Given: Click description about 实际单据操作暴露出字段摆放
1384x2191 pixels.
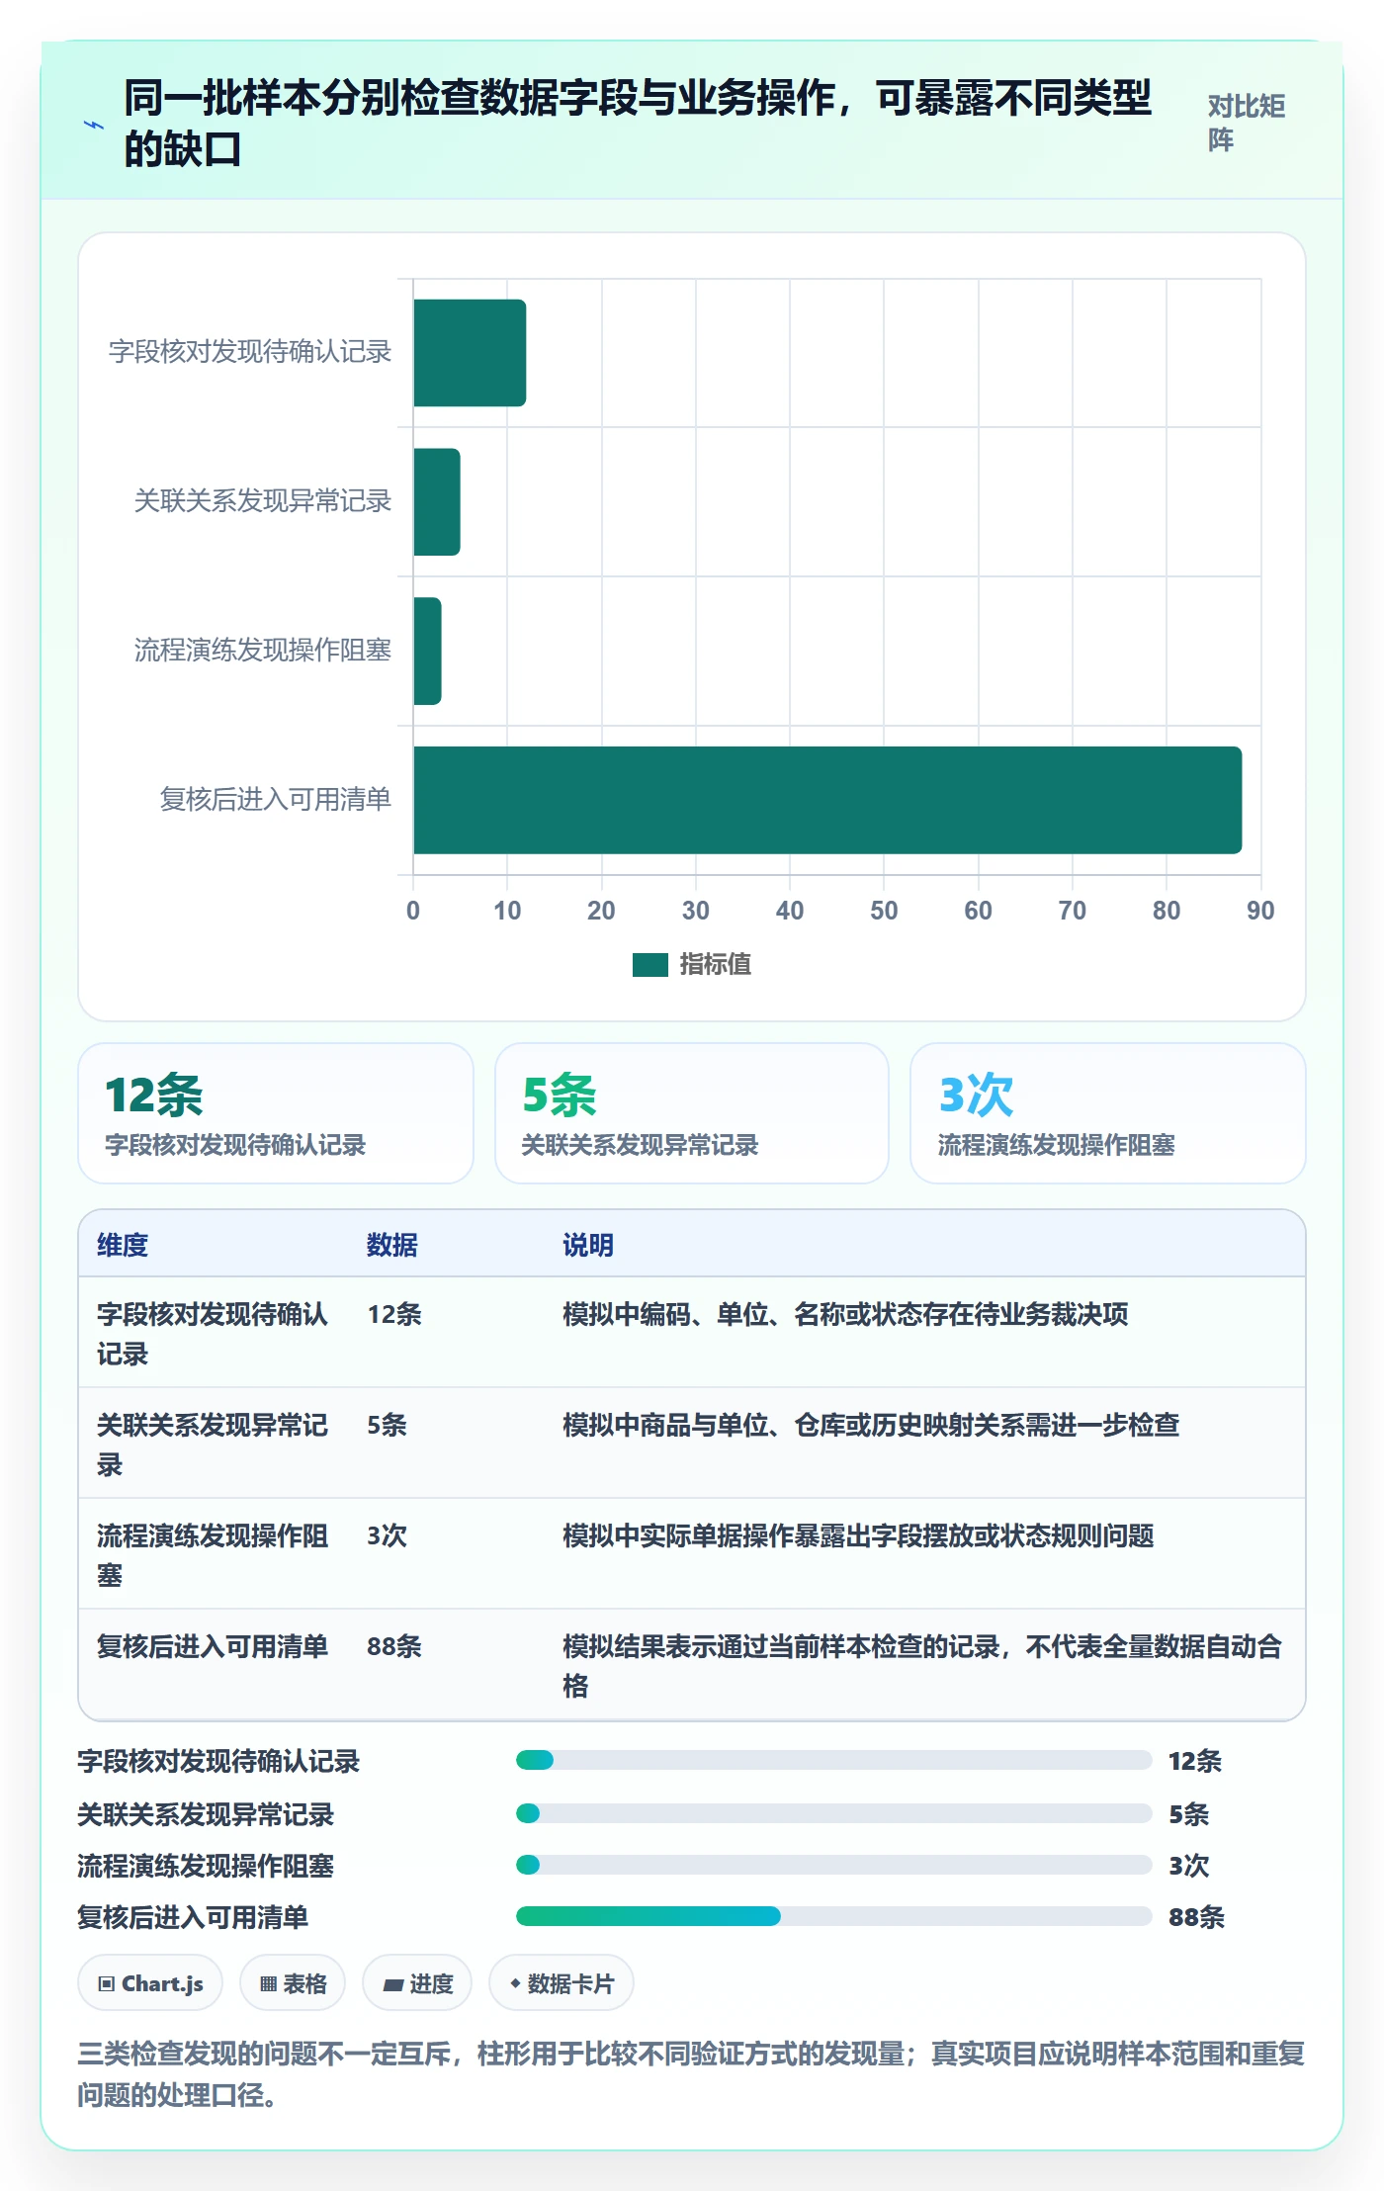Looking at the screenshot, I should point(858,1535).
